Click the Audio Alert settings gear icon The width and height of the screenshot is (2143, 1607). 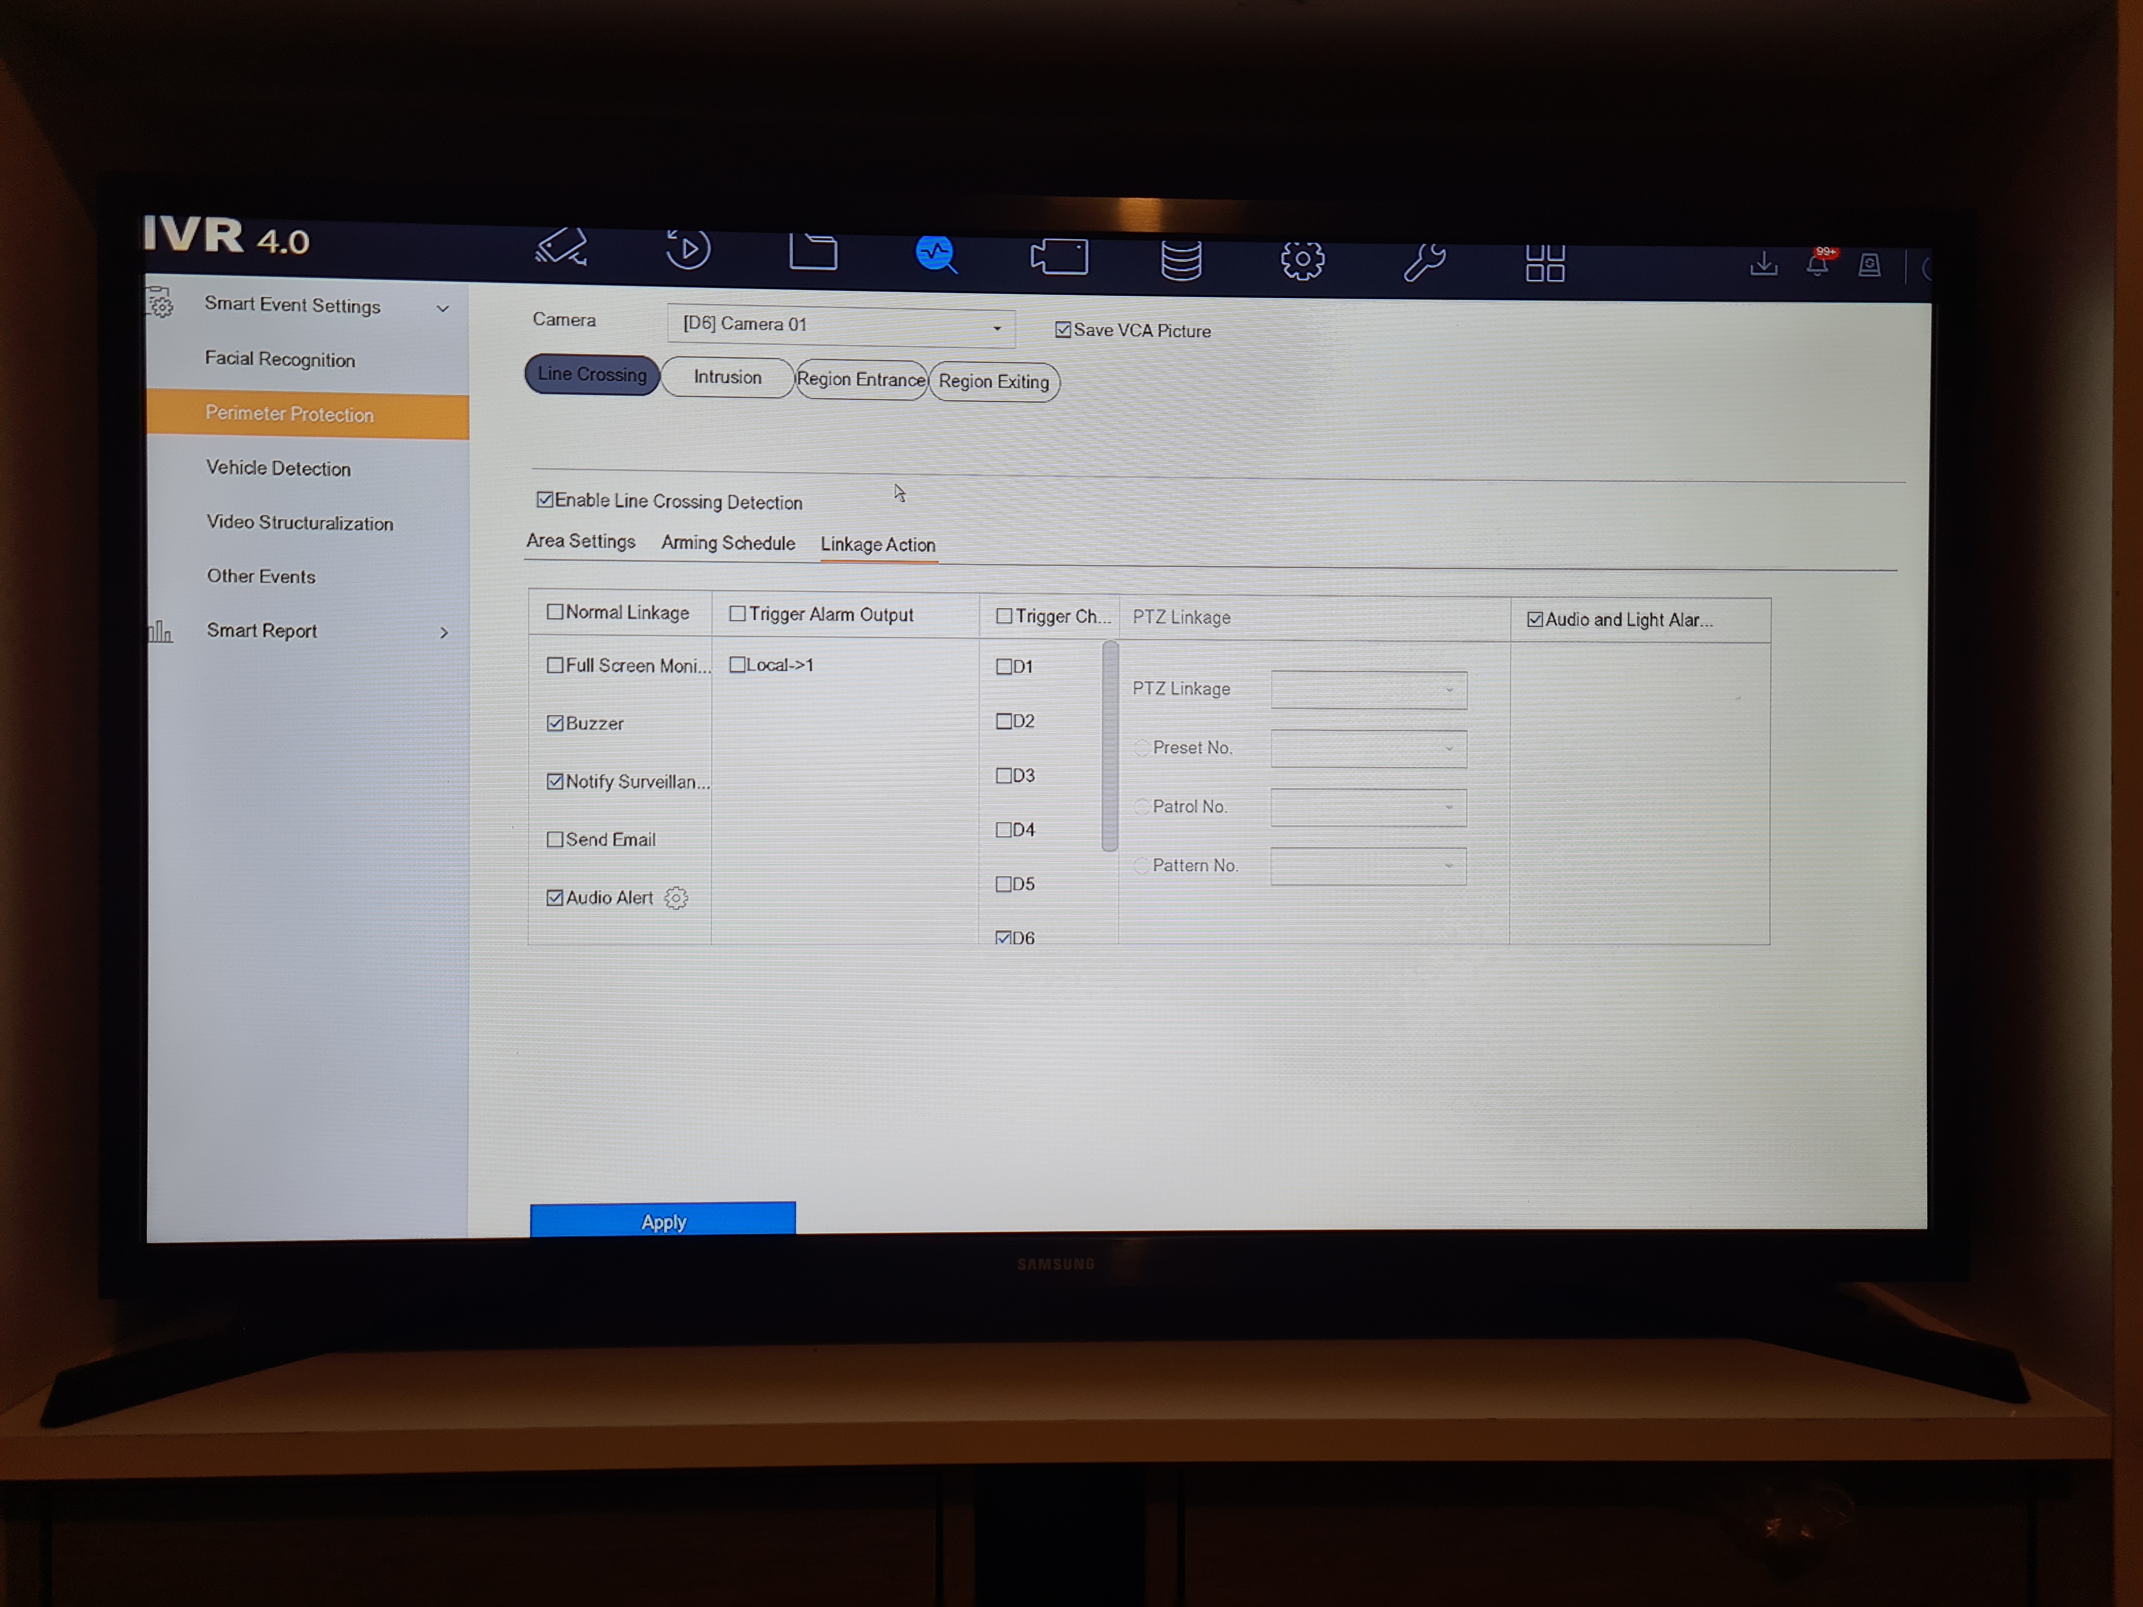(x=676, y=898)
